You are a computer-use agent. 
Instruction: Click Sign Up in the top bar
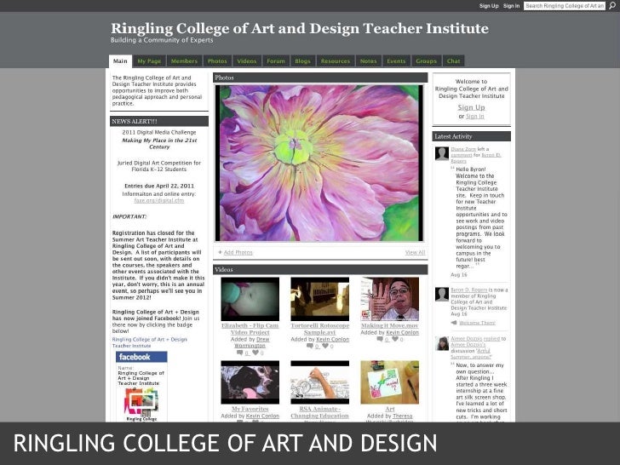point(489,6)
